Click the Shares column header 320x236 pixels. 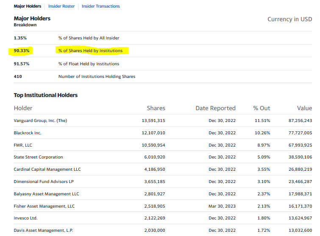coord(156,108)
